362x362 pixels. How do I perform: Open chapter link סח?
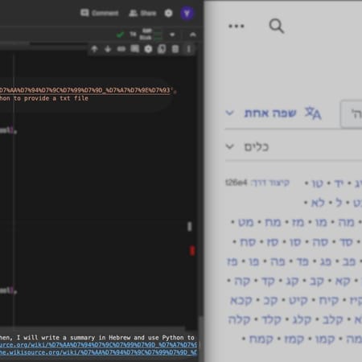(248, 242)
